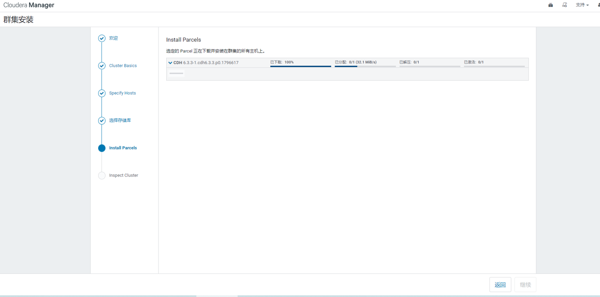This screenshot has height=297, width=600.
Task: Select the Inspect Cluster step
Action: [x=123, y=175]
